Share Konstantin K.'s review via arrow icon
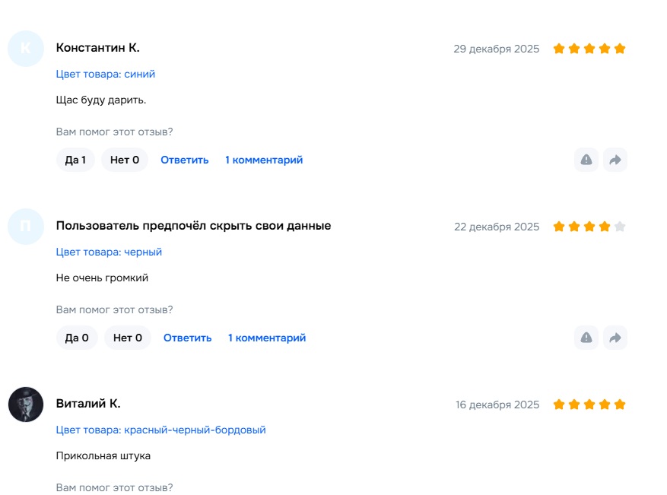This screenshot has width=667, height=495. (615, 160)
